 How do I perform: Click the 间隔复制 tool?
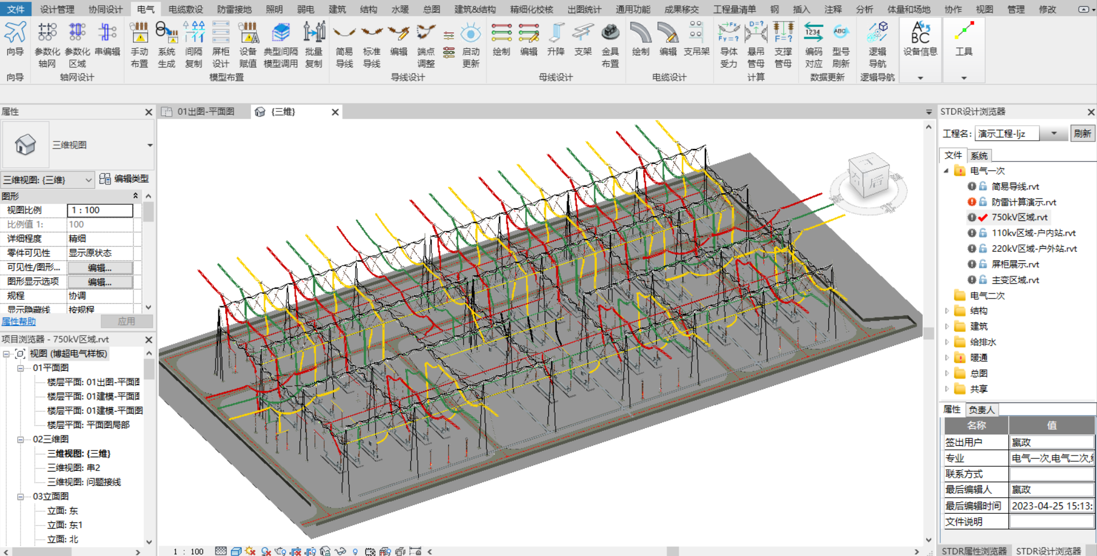194,45
